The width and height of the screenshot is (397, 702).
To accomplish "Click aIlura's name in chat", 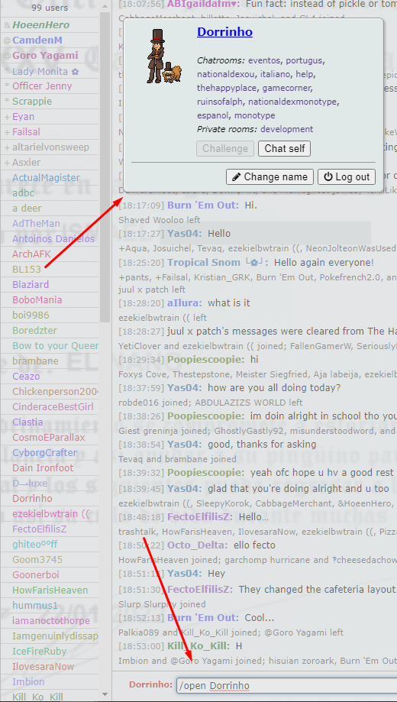I will (x=185, y=303).
